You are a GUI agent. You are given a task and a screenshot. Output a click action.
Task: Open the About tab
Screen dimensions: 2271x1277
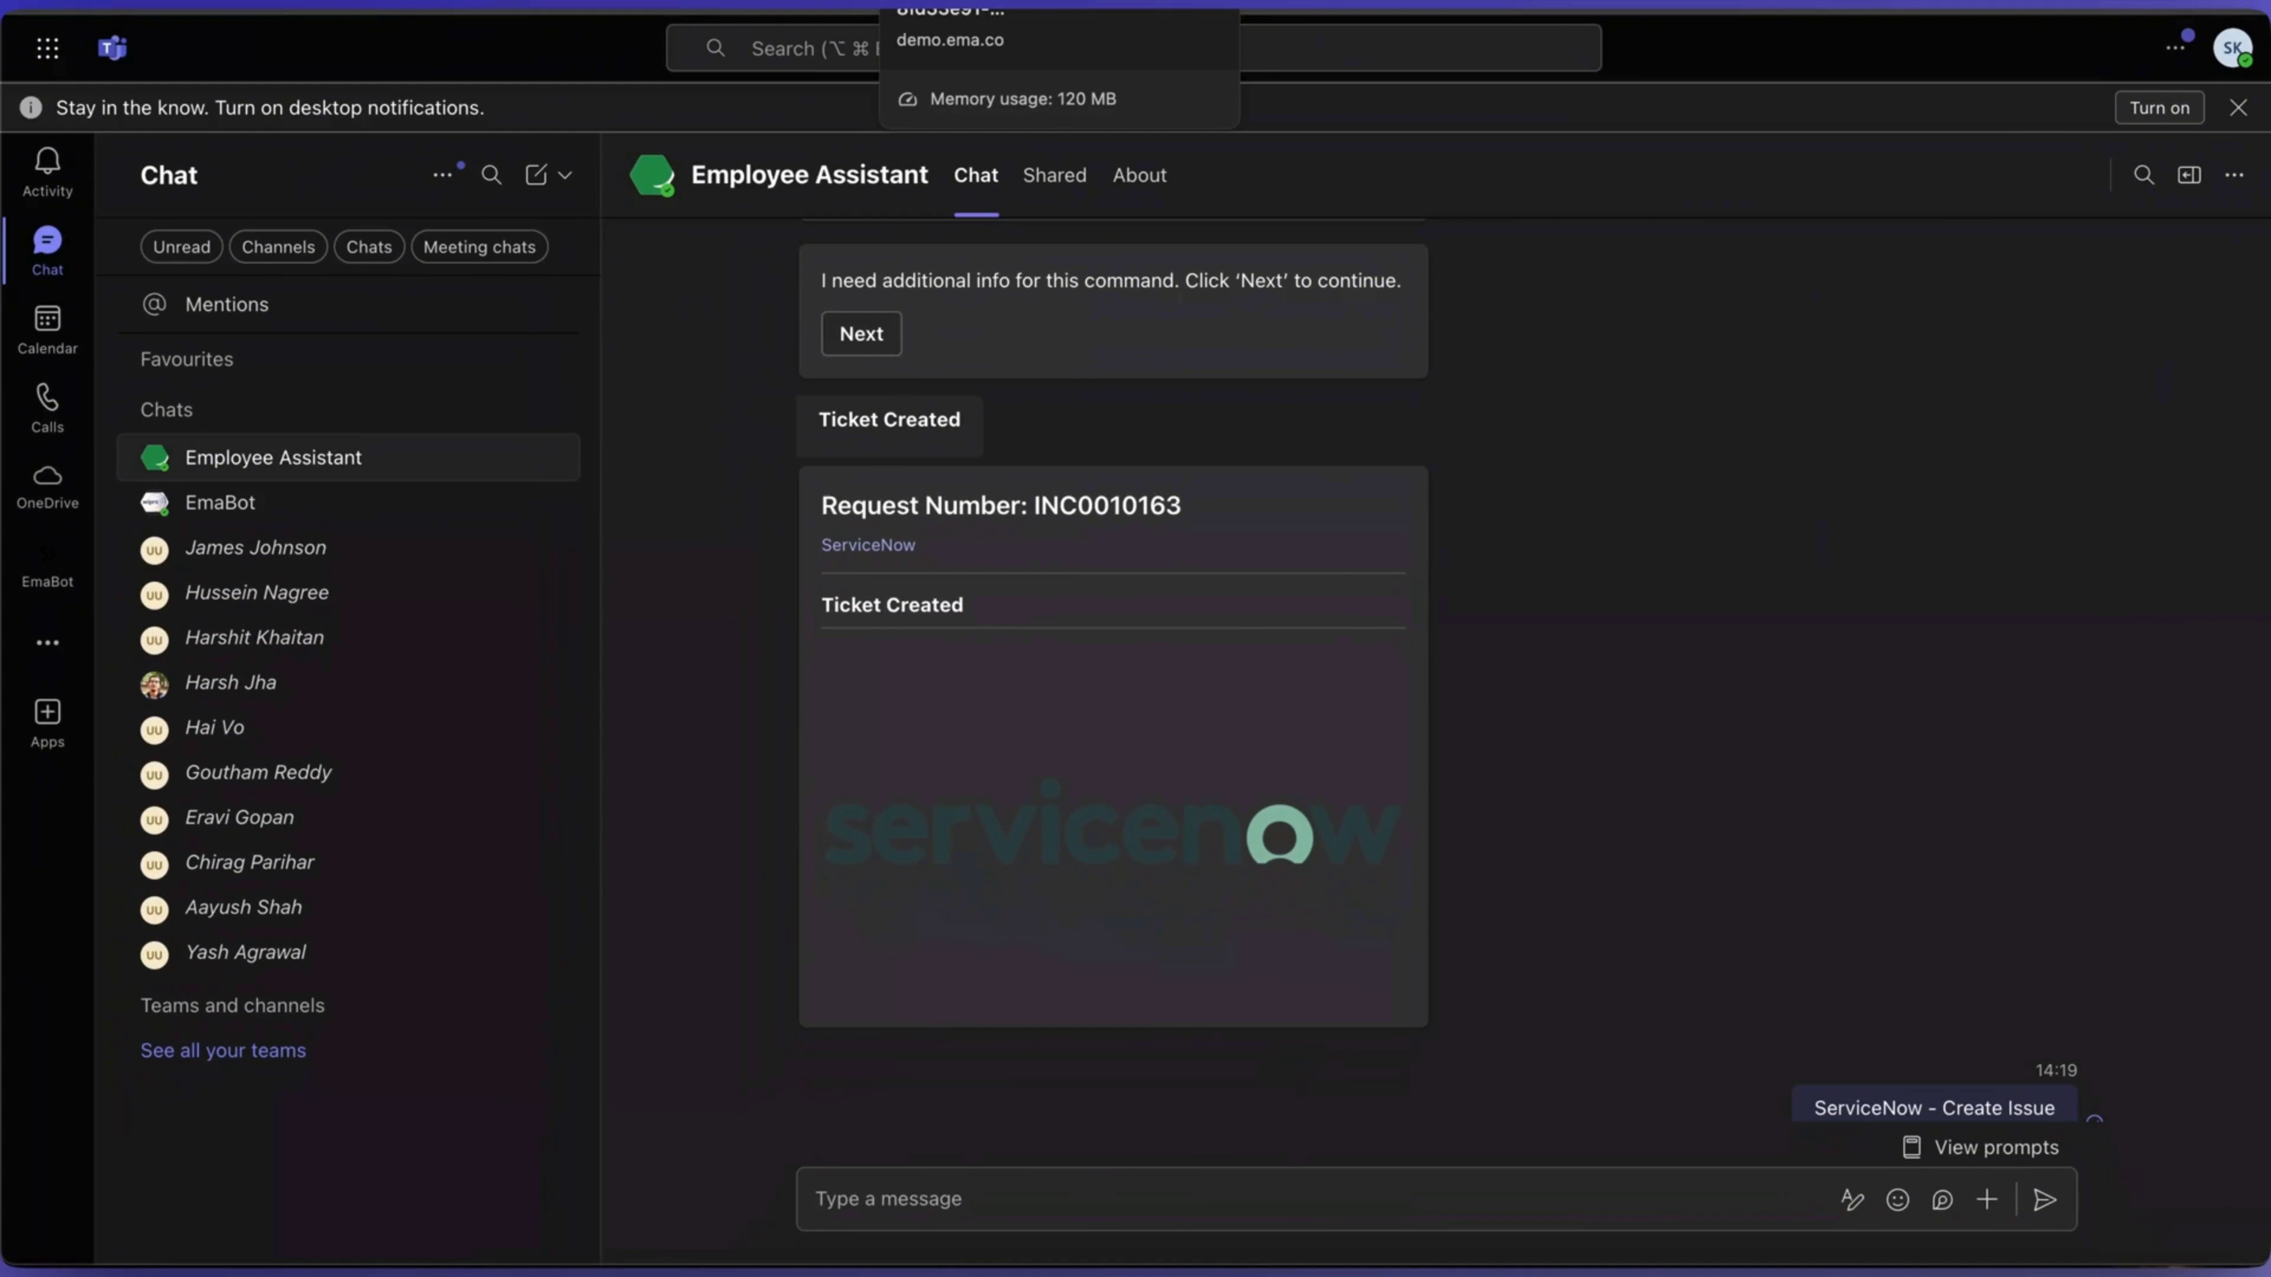click(1139, 174)
